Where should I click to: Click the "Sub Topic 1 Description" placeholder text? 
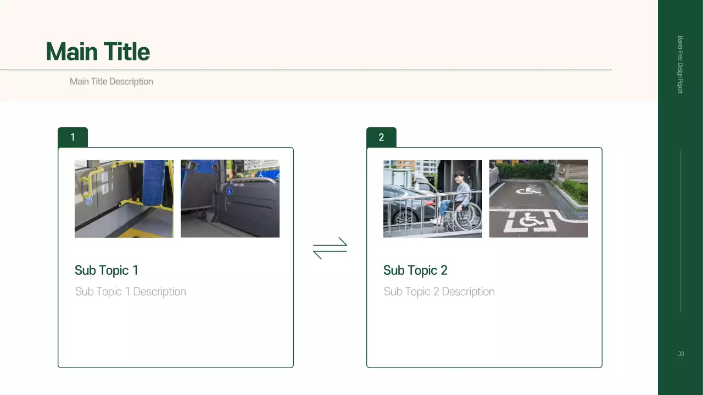[x=131, y=291]
